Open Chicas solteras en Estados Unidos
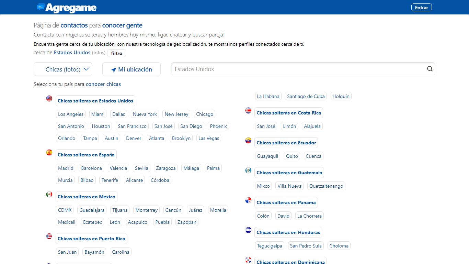 pos(95,101)
